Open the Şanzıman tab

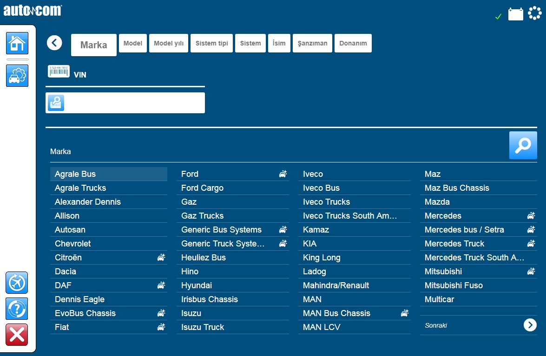click(312, 43)
